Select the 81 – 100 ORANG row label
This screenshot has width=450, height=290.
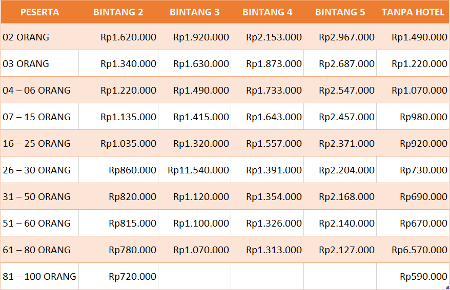(x=39, y=276)
